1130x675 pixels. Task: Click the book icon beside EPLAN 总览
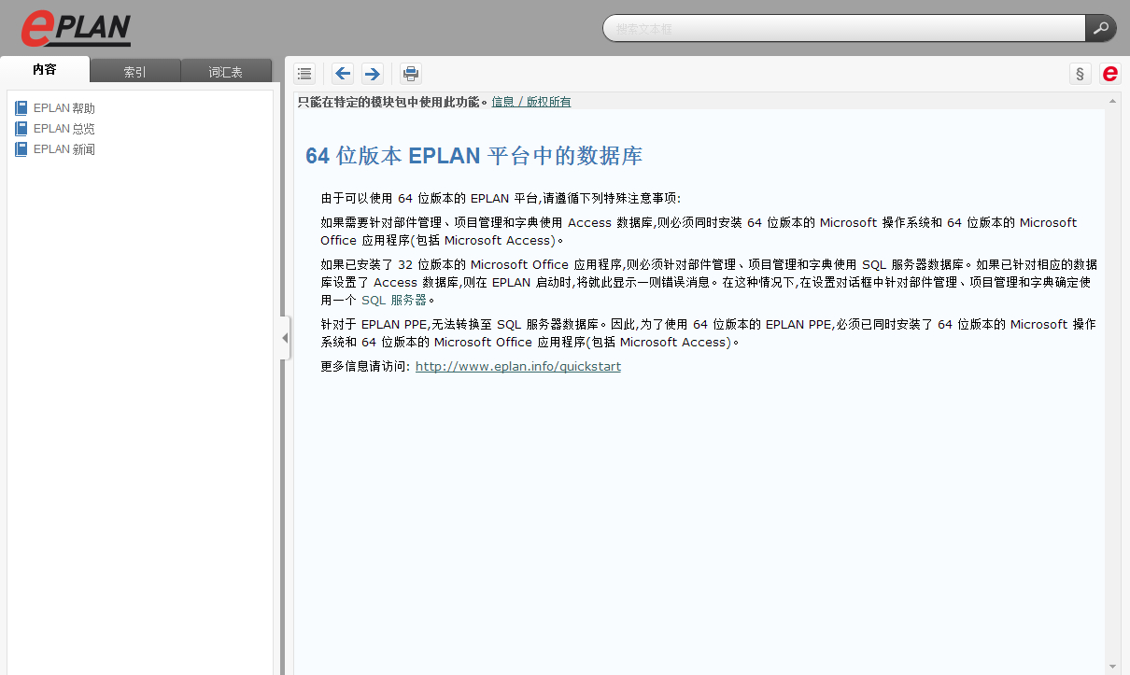click(x=21, y=129)
